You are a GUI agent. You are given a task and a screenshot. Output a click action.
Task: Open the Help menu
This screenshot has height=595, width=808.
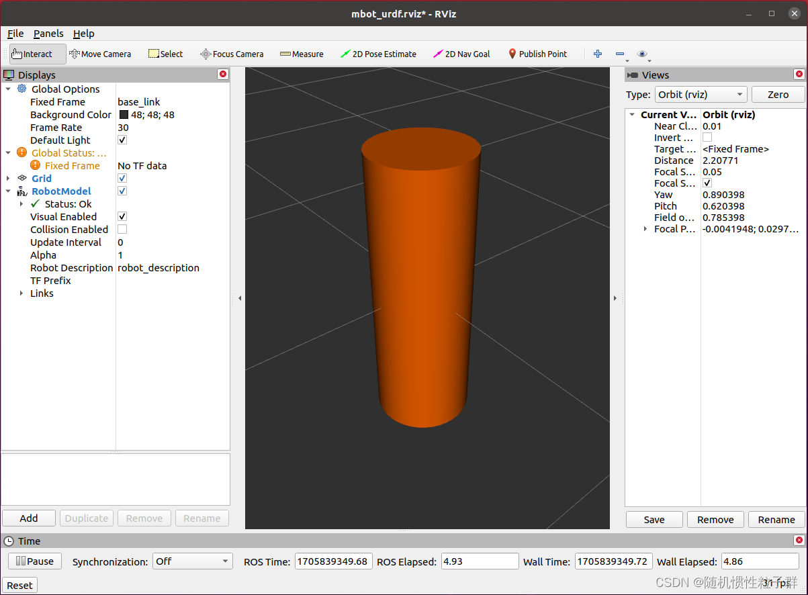(84, 34)
